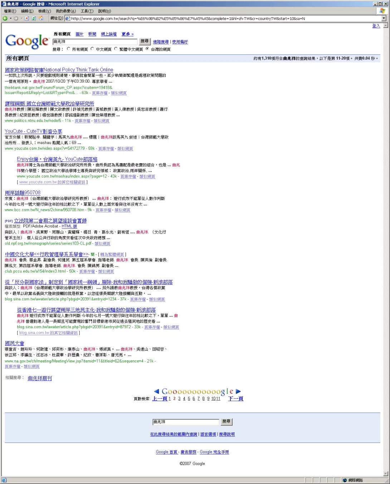Open the 語言選項 link

208,434
